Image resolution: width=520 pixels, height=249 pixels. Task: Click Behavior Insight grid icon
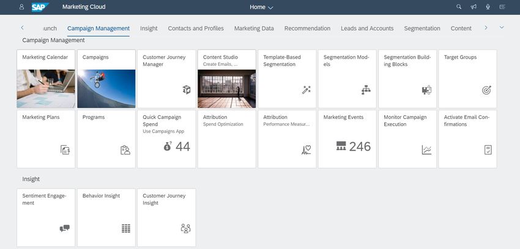125,228
